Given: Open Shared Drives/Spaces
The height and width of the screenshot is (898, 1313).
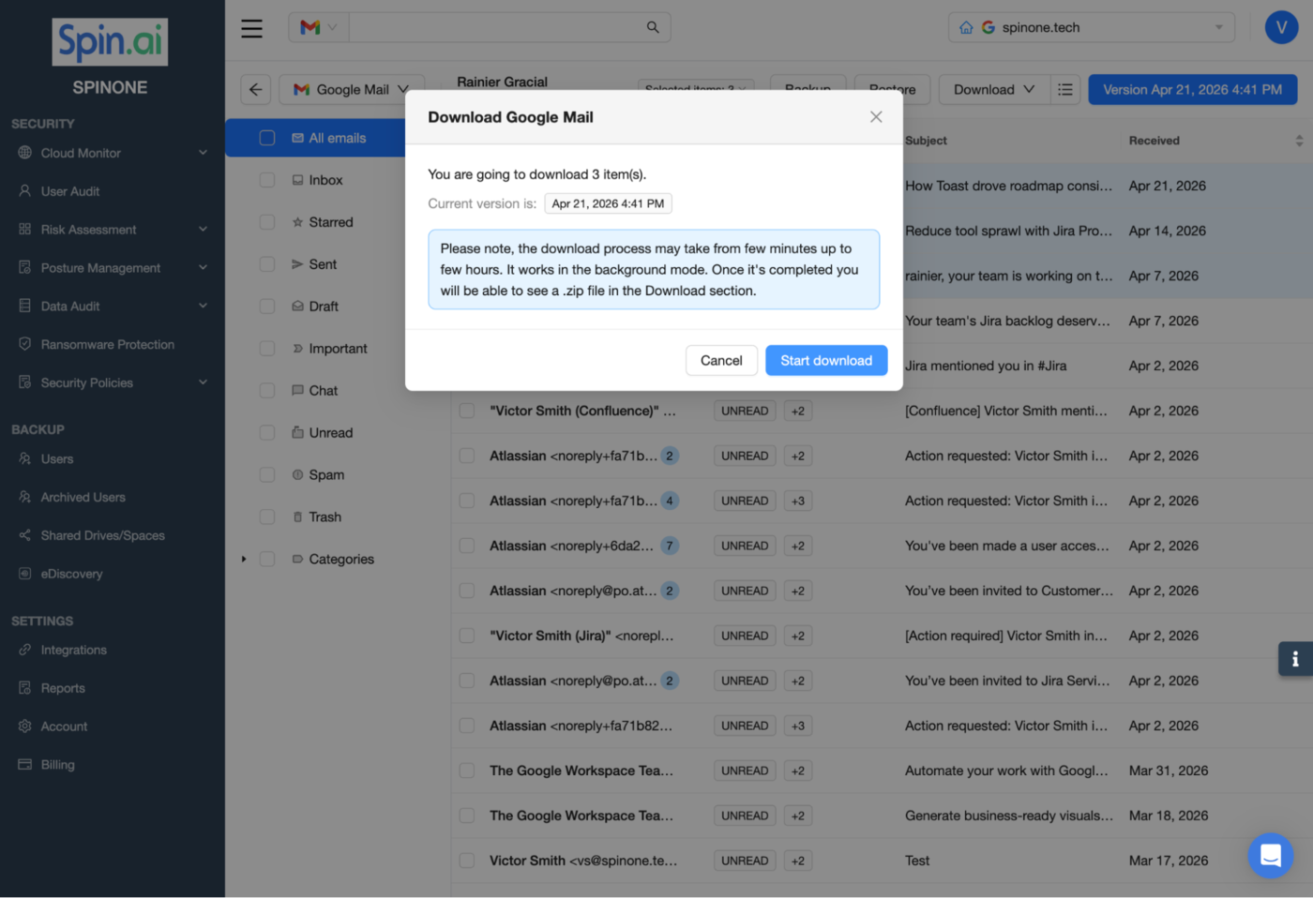Looking at the screenshot, I should (x=102, y=536).
